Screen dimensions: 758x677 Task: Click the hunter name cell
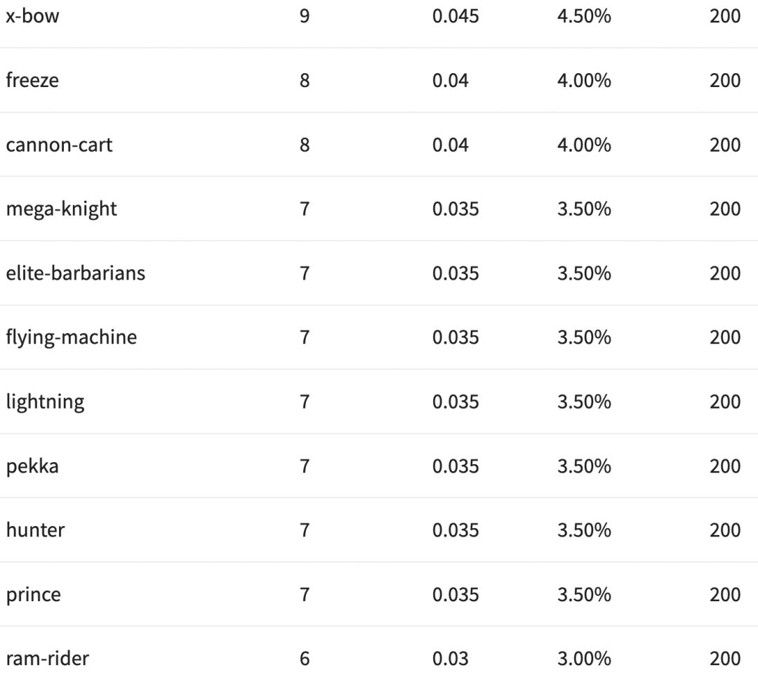[35, 530]
